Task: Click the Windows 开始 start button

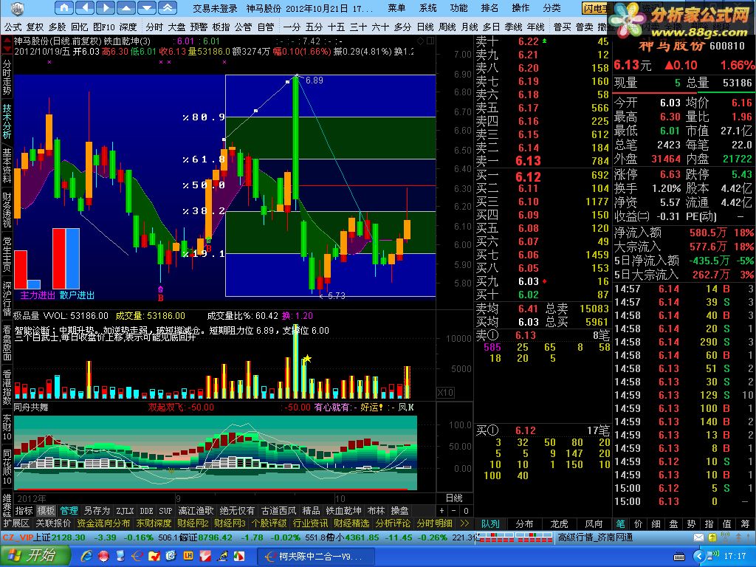Action: coord(35,556)
